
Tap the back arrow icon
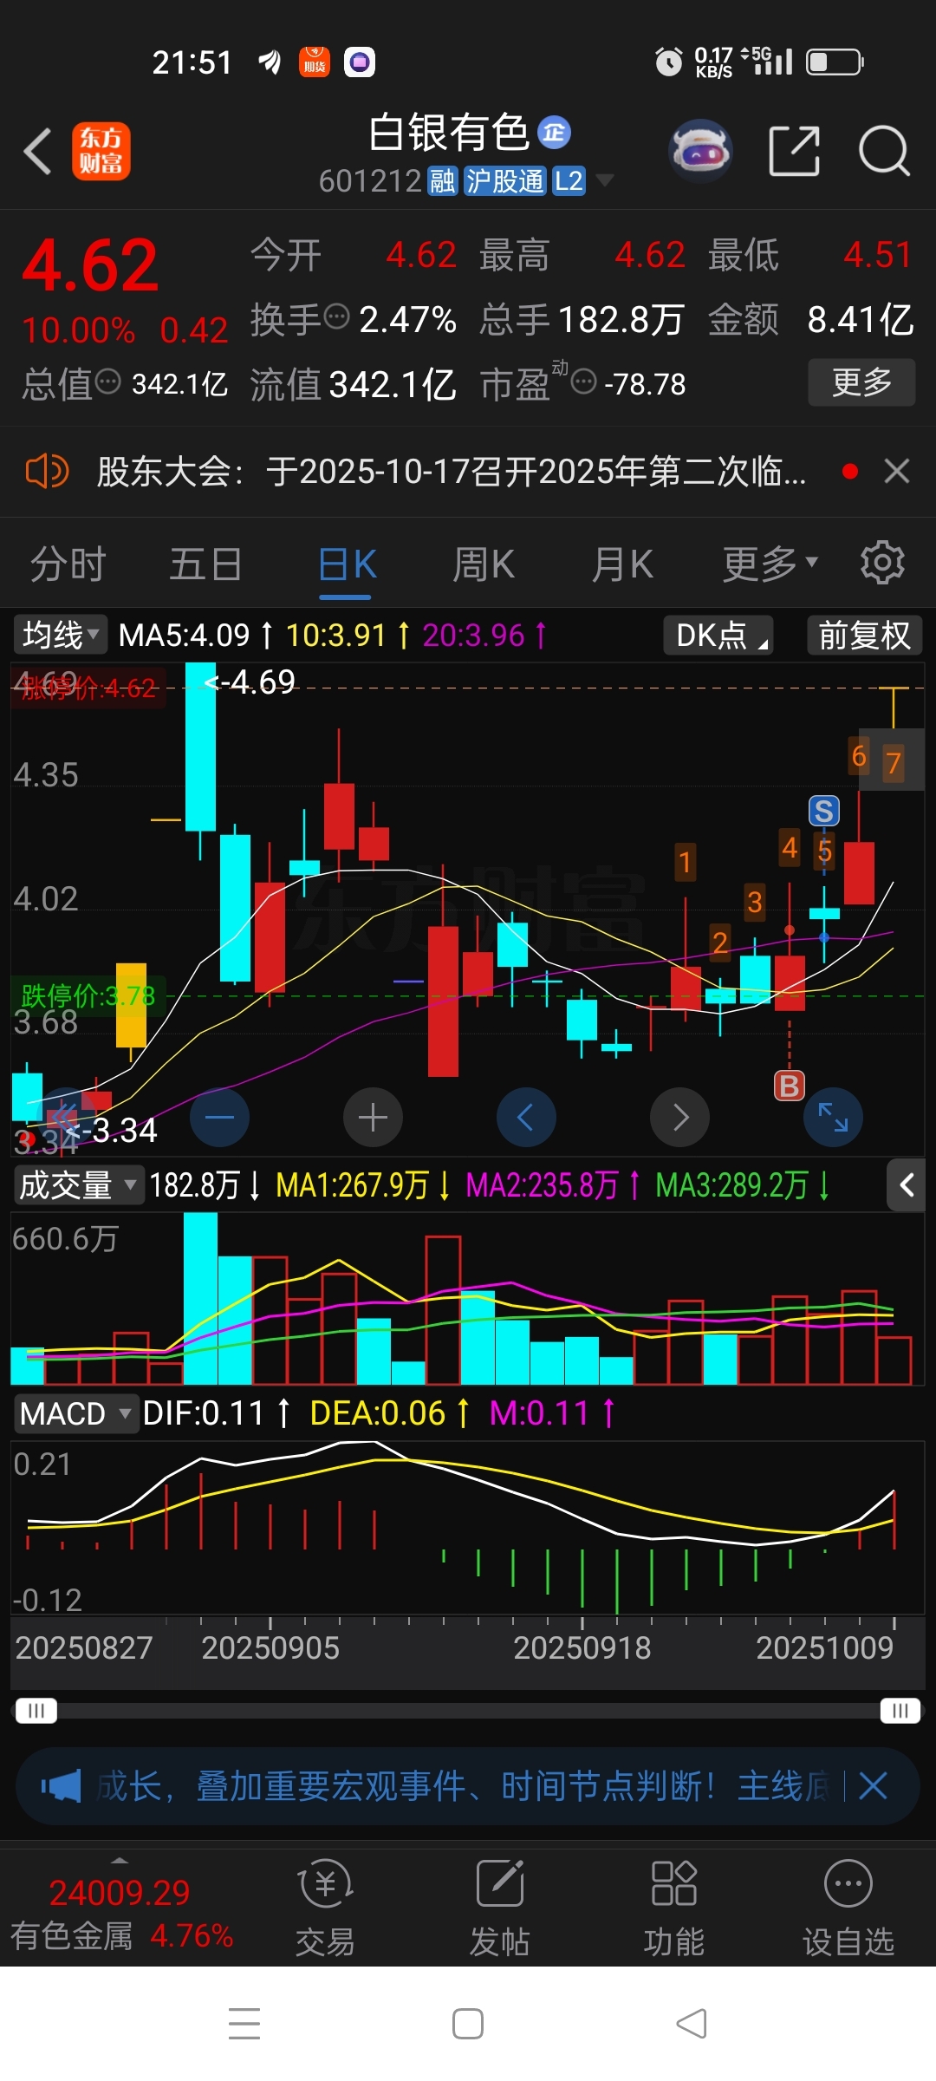[x=38, y=151]
